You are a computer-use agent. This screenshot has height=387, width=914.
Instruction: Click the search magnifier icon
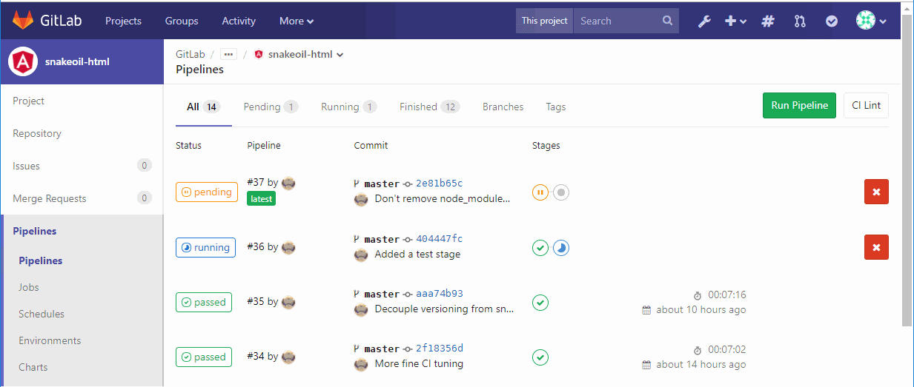point(667,21)
